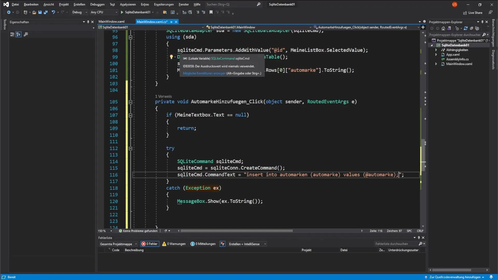Image resolution: width=498 pixels, height=280 pixels.
Task: Click the save all icon
Action: 46,12
